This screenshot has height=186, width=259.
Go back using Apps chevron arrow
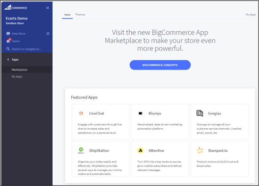(x=8, y=59)
